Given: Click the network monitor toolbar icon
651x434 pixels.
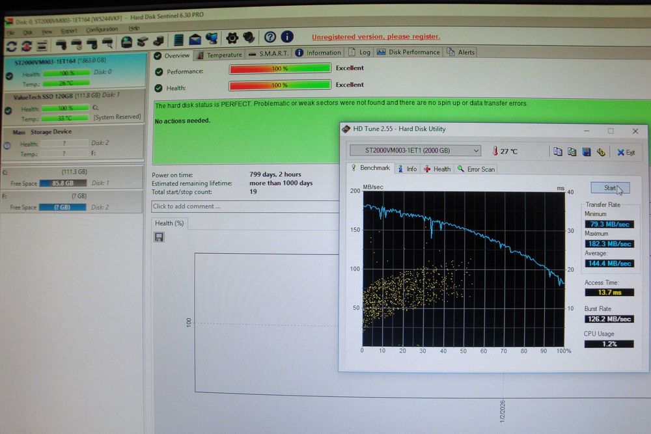Looking at the screenshot, I should (x=212, y=39).
